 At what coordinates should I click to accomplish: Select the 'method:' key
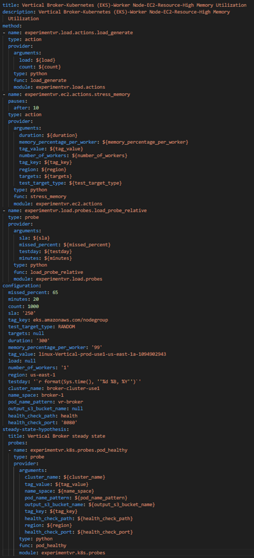pos(12,26)
